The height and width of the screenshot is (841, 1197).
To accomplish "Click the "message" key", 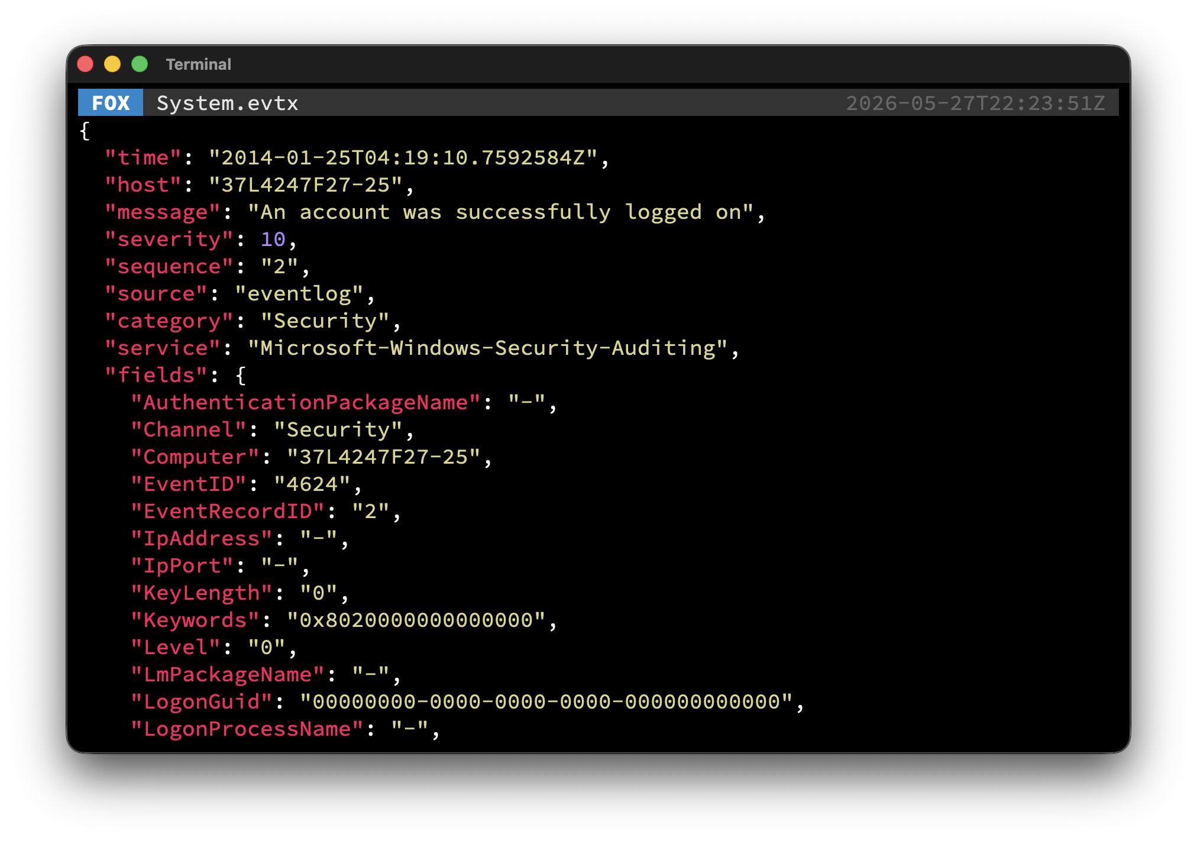I will [163, 212].
